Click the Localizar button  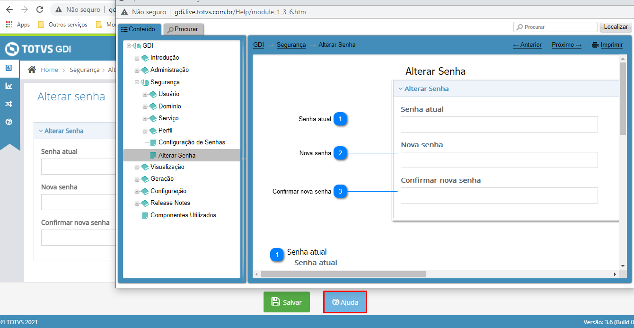pyautogui.click(x=616, y=27)
